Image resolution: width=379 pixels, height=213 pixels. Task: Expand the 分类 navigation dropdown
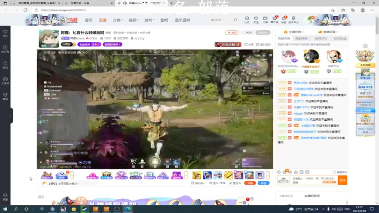117,20
